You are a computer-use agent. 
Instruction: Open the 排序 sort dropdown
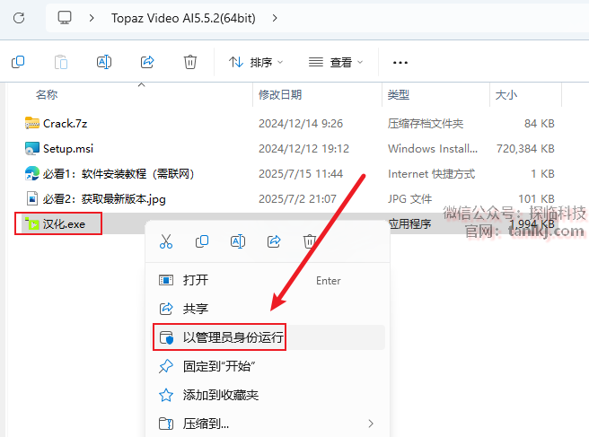(256, 62)
